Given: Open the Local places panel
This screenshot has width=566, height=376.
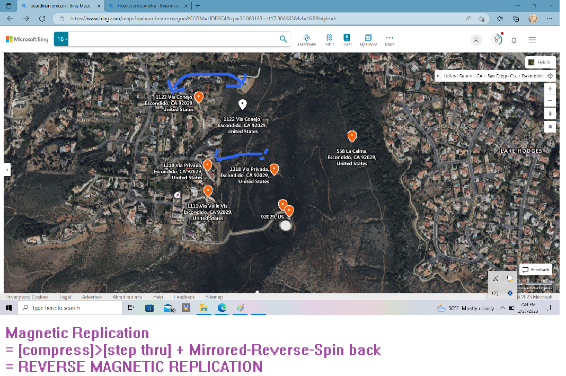Looking at the screenshot, I should click(x=347, y=40).
